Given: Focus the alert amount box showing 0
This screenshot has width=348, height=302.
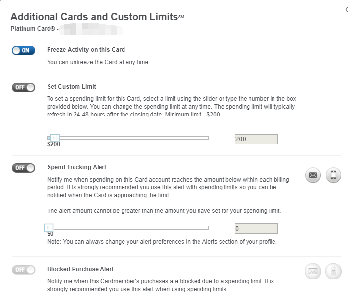Looking at the screenshot, I should pos(256,229).
